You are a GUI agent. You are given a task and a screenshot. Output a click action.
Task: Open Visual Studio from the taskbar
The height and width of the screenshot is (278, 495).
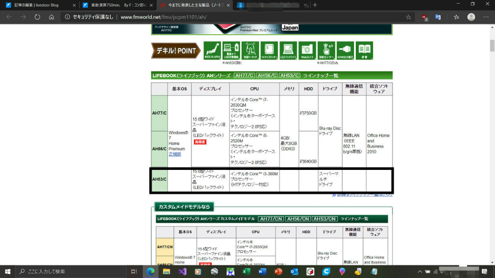(x=182, y=271)
